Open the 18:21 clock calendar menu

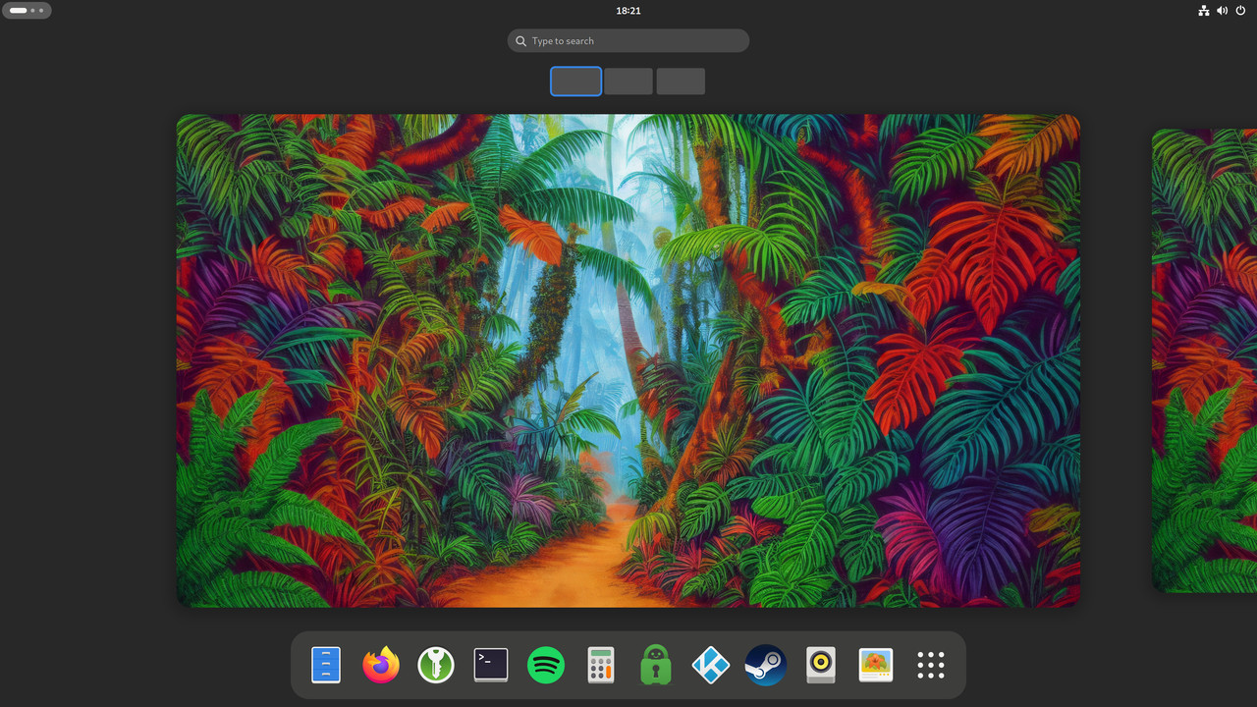coord(628,11)
